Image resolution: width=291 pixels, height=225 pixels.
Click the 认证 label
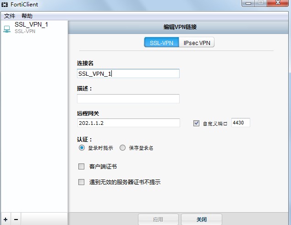pyautogui.click(x=84, y=140)
